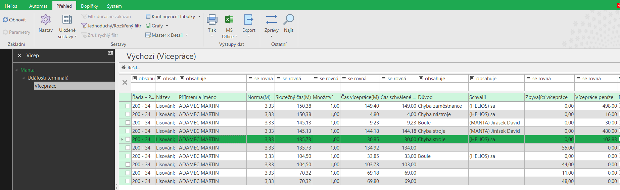
Task: Switch to the Doplňky ribbon tab
Action: [x=89, y=6]
